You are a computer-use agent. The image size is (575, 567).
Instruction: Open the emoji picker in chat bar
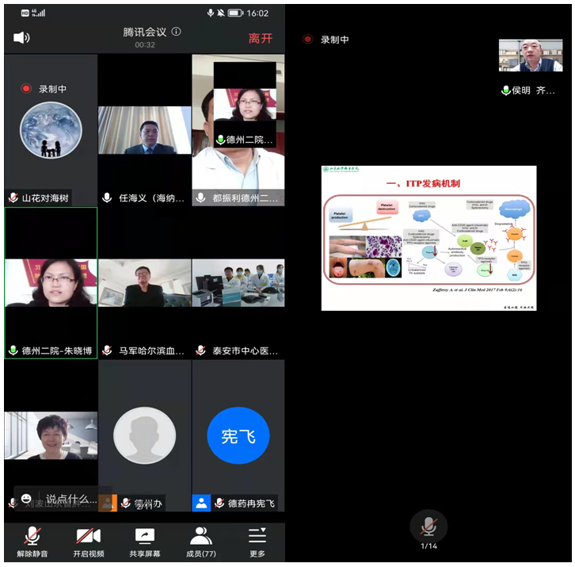pos(26,500)
